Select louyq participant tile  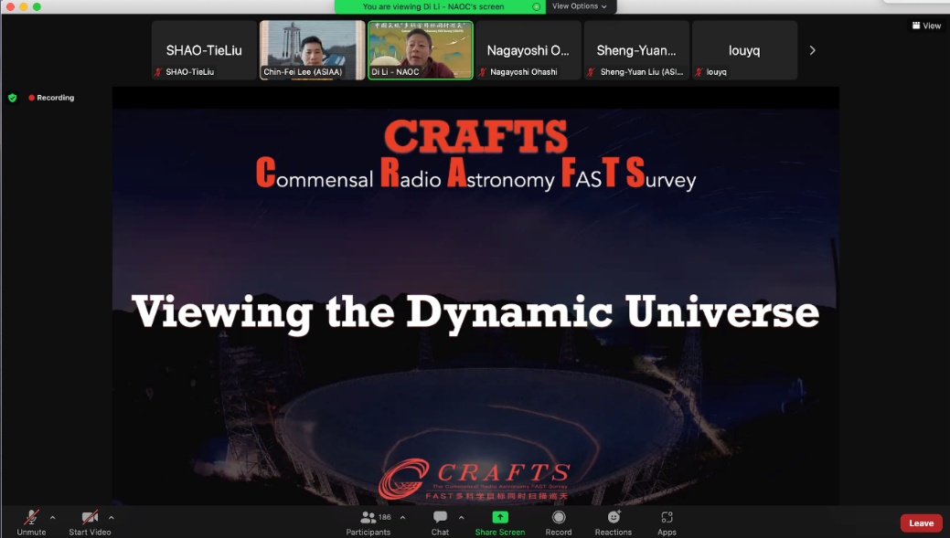tap(744, 50)
